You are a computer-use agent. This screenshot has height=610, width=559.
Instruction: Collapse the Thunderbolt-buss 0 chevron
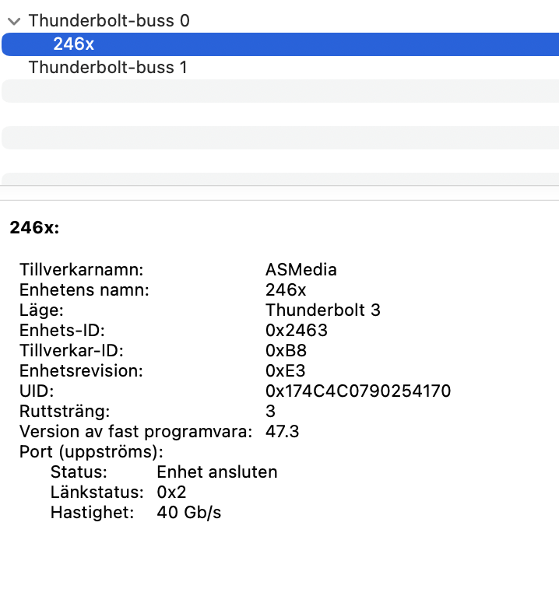tap(14, 21)
